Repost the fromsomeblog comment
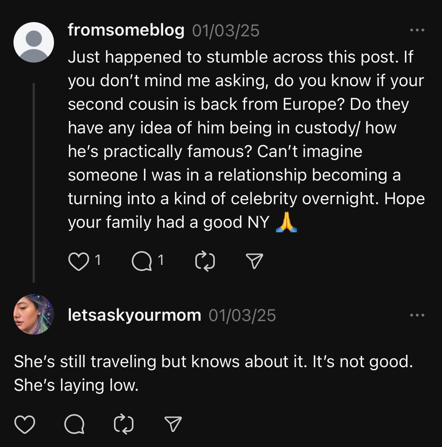This screenshot has width=442, height=447. pyautogui.click(x=205, y=261)
